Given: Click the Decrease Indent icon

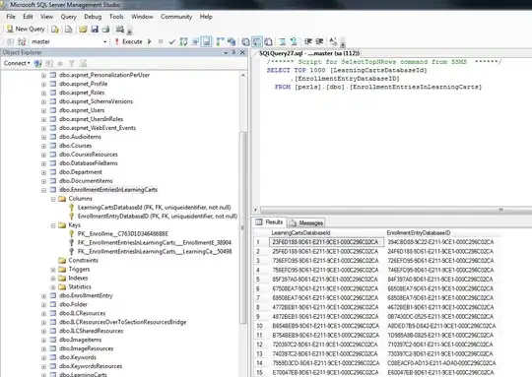Looking at the screenshot, I should [x=307, y=41].
